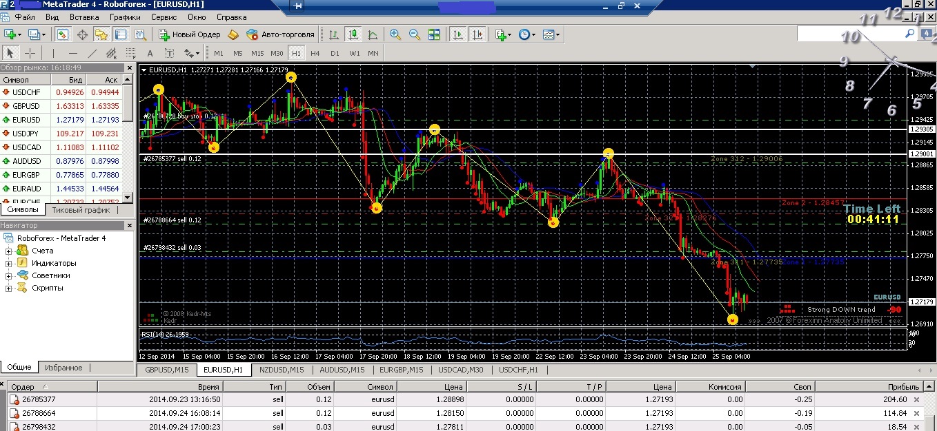Click the crosshair cursor tool
Screen dimensions: 937x431
tap(30, 53)
